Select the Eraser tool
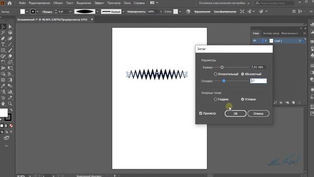The height and width of the screenshot is (177, 314). (x=10, y=56)
